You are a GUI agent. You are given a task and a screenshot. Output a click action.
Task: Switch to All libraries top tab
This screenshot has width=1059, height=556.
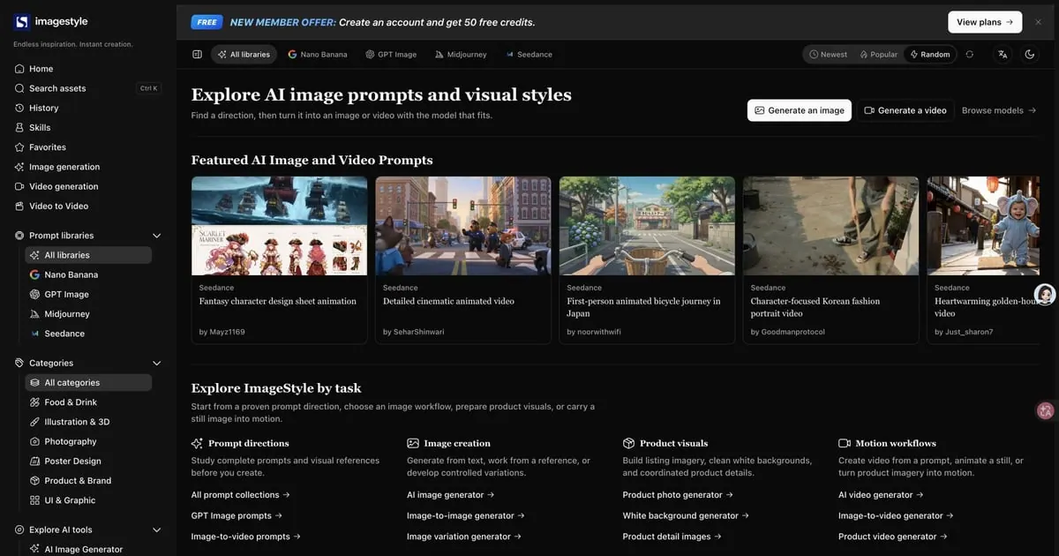coord(244,54)
